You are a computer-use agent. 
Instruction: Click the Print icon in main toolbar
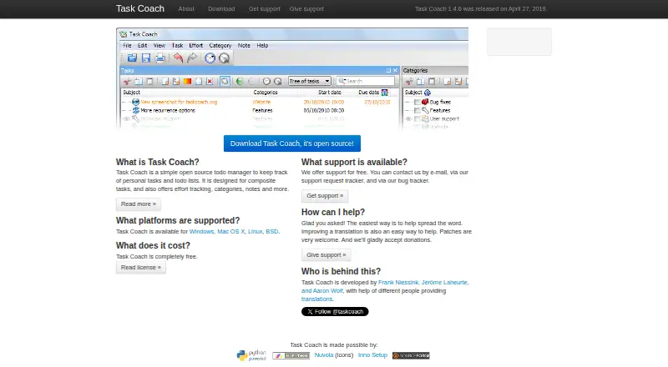[160, 58]
